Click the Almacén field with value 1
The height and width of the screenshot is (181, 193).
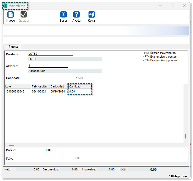(x=48, y=66)
